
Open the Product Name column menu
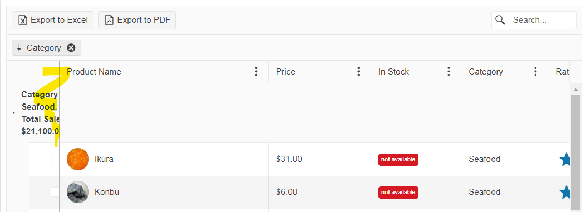256,72
